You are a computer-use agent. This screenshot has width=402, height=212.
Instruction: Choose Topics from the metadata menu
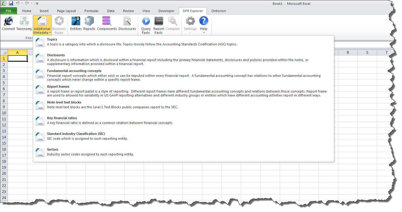point(183,42)
